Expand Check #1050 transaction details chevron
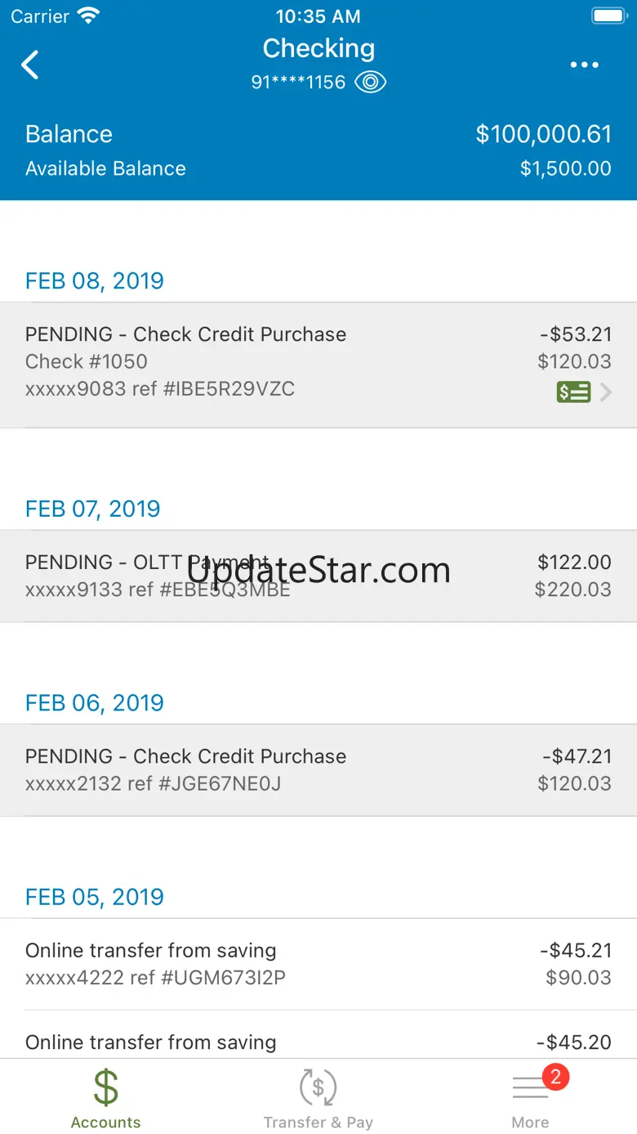 click(606, 392)
